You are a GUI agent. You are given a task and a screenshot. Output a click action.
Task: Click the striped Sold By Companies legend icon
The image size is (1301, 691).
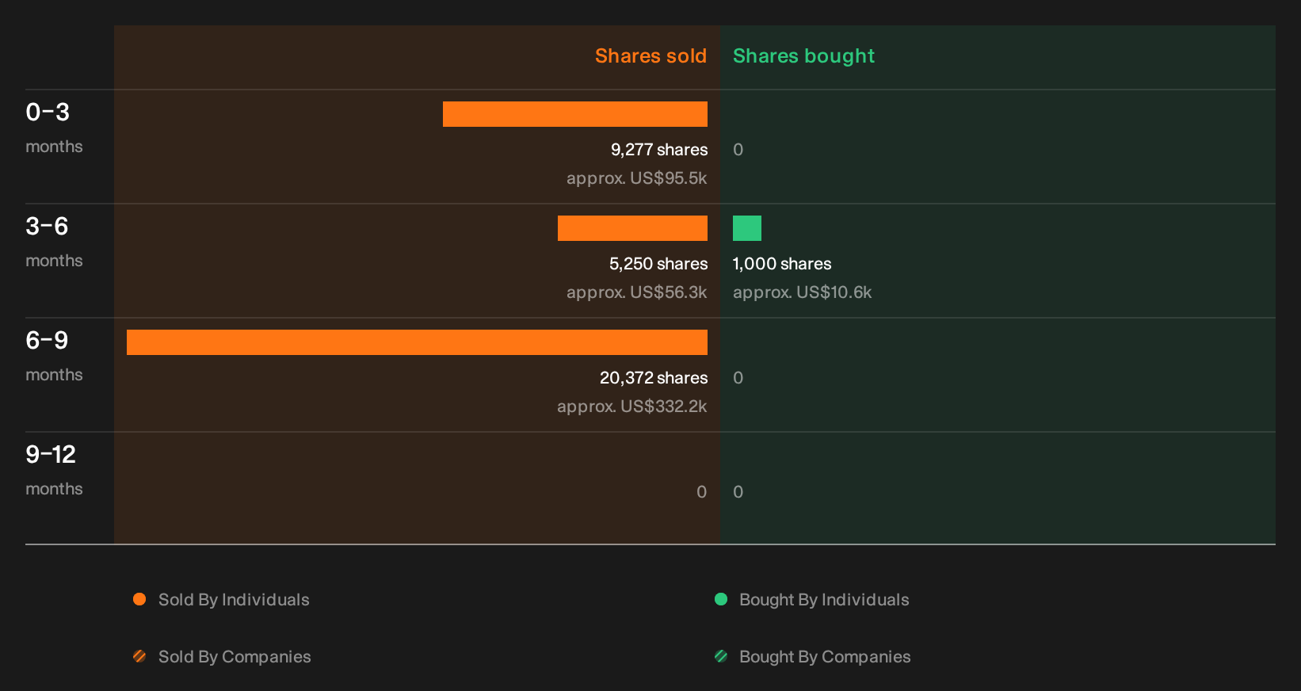pyautogui.click(x=139, y=656)
